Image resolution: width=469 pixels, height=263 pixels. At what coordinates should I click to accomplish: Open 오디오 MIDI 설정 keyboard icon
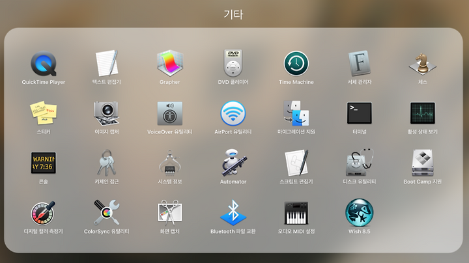point(296,213)
